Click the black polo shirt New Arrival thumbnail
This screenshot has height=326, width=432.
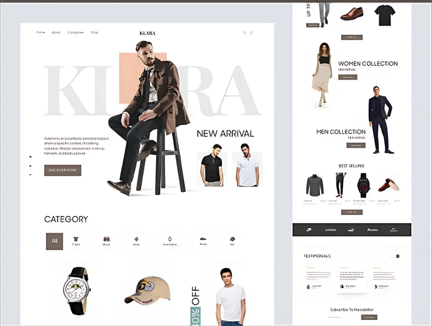click(x=212, y=170)
